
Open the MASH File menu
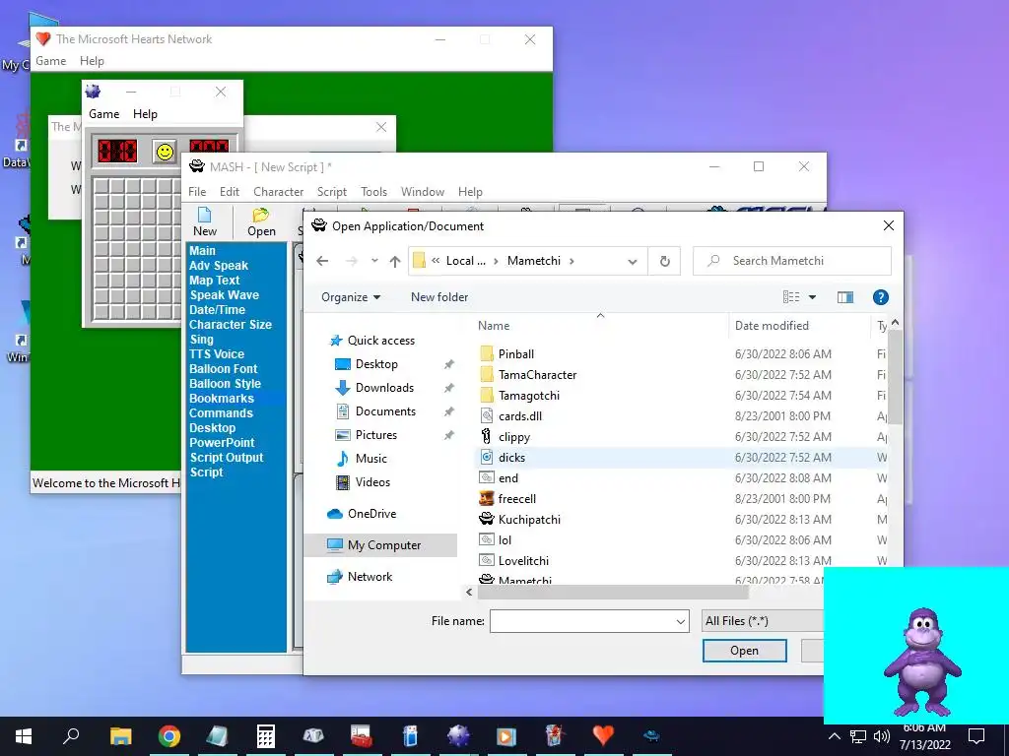click(197, 192)
